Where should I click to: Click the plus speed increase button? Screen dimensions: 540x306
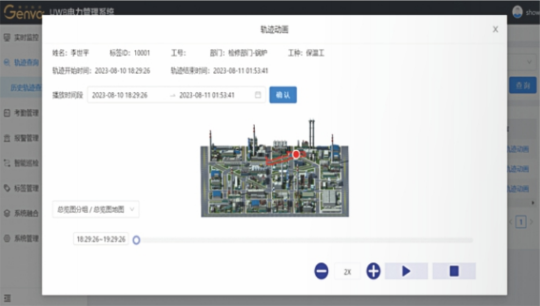click(x=373, y=271)
